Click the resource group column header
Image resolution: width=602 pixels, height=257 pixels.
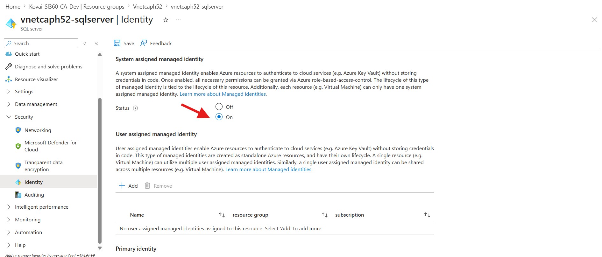pos(250,215)
